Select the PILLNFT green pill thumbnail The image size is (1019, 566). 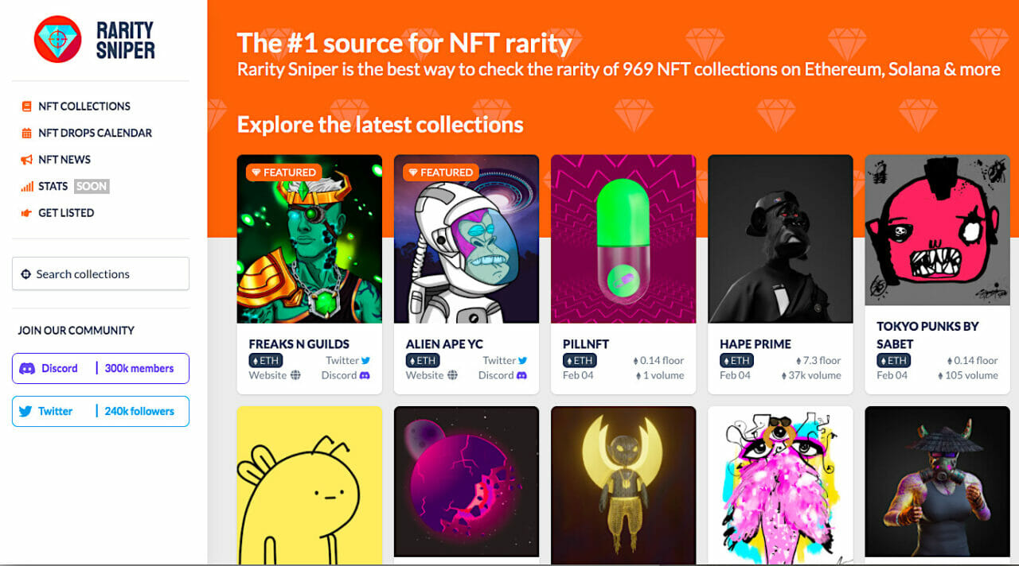click(x=623, y=238)
